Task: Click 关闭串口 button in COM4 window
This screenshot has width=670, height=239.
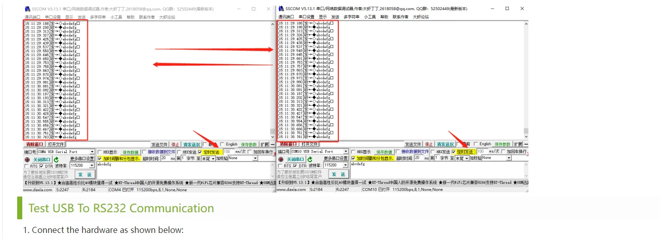Action: point(42,159)
